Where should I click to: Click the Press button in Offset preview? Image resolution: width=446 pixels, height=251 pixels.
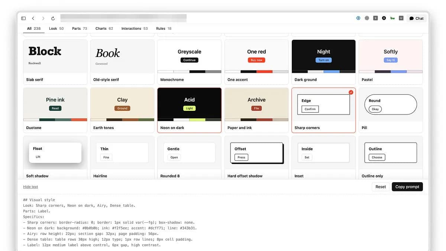[x=242, y=157]
